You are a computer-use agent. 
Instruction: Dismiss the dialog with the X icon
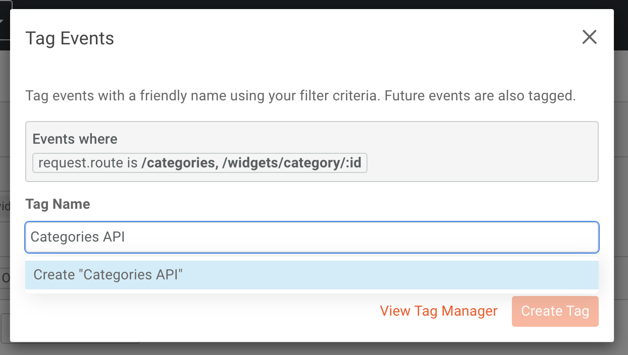(x=589, y=37)
